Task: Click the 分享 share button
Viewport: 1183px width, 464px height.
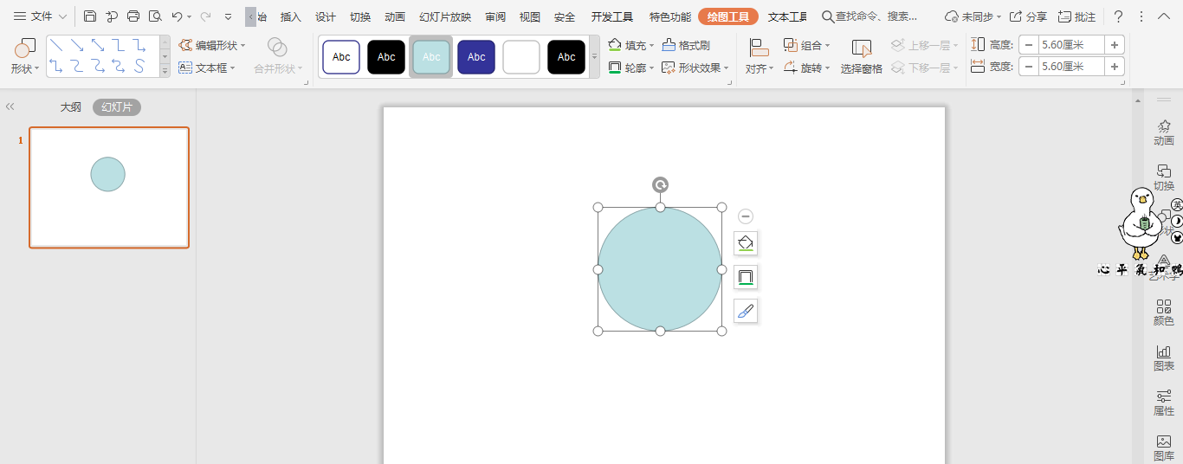Action: tap(1028, 16)
